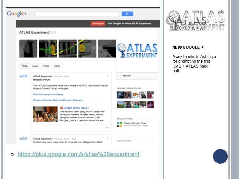Click ATLAS avatar beside Welcome IPPOG post
The image size is (239, 179).
(x=23, y=76)
